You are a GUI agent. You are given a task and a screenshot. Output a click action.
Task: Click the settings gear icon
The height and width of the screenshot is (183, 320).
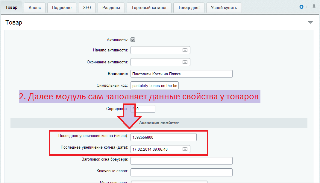pyautogui.click(x=301, y=7)
